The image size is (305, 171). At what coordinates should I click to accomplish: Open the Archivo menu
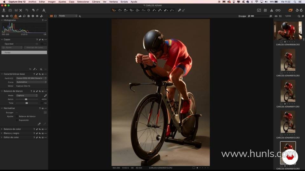pos(32,2)
